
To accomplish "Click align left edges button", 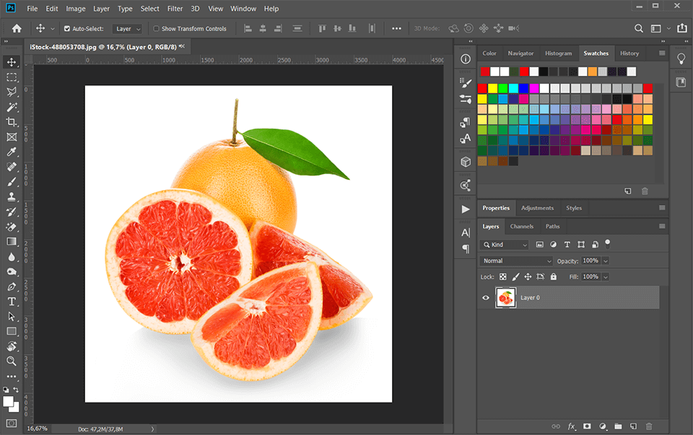I will tap(248, 28).
